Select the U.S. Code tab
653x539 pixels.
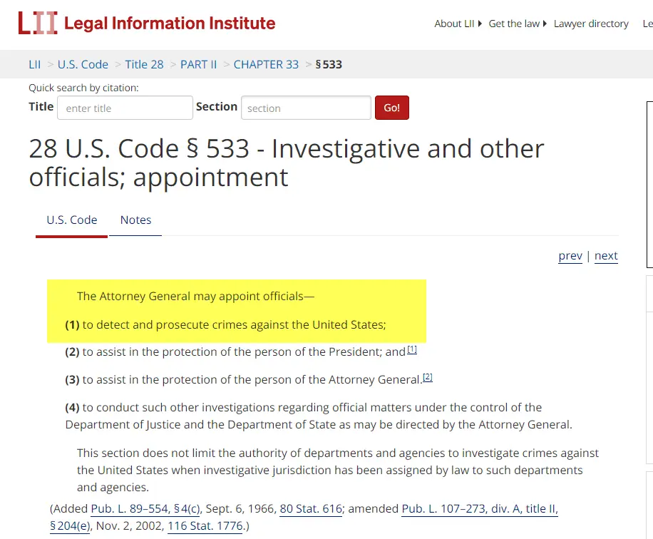[72, 220]
